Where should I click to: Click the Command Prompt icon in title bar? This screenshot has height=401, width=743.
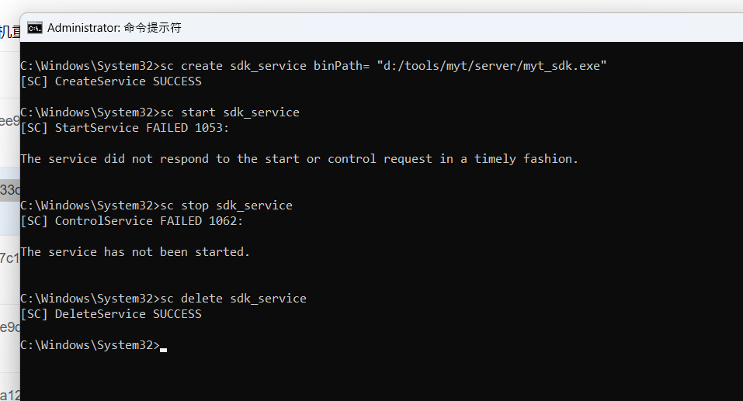[35, 28]
